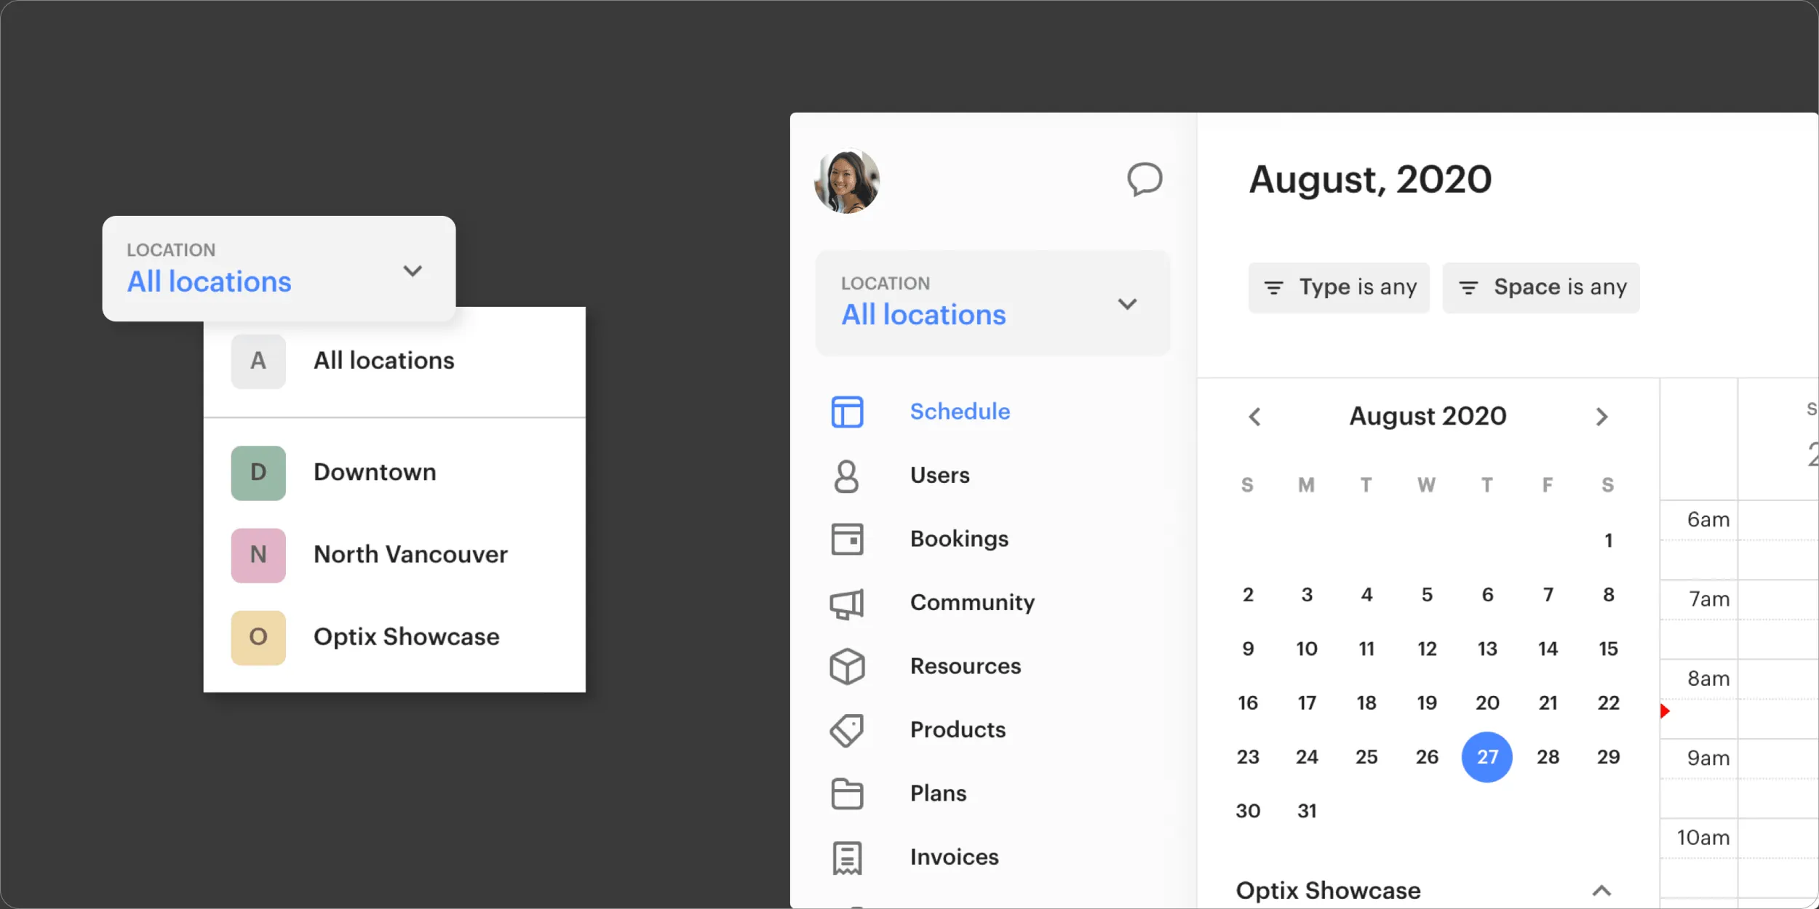Image resolution: width=1819 pixels, height=909 pixels.
Task: Click the Resources sidebar icon
Action: click(845, 665)
